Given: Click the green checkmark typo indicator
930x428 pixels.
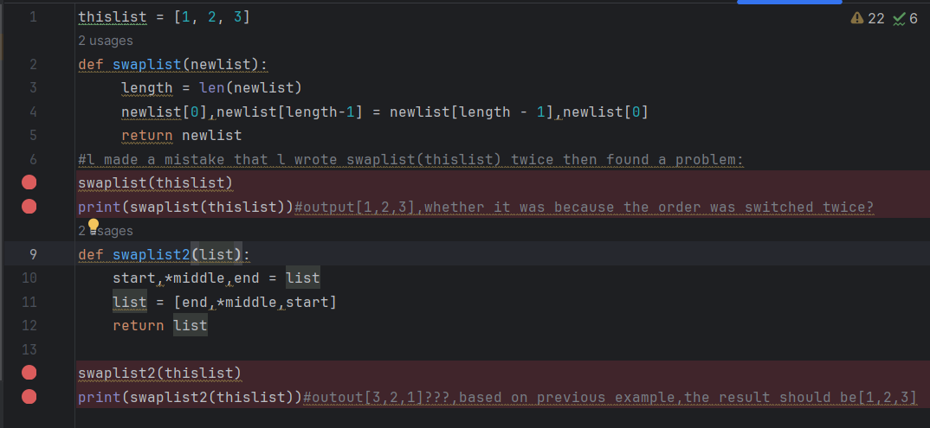Looking at the screenshot, I should pos(899,17).
